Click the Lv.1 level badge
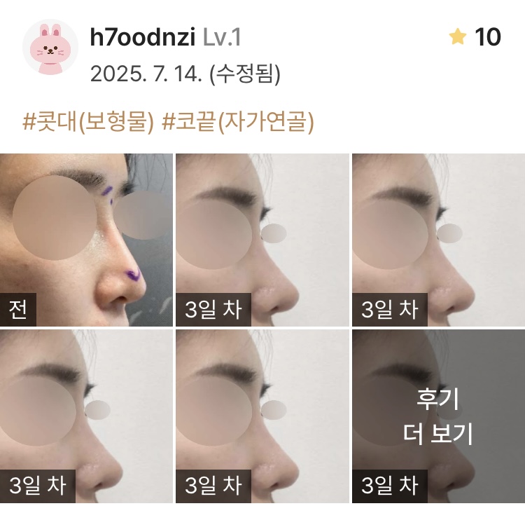 point(222,37)
